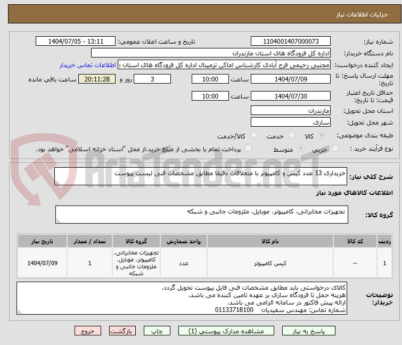Click the خروج exit button

(x=88, y=331)
